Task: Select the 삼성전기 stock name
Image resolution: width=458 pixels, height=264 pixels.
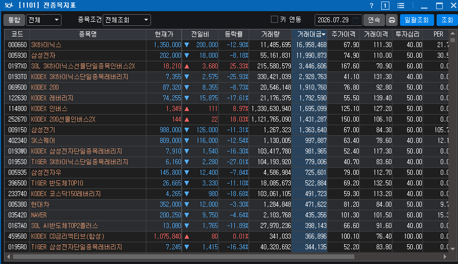Action: click(x=43, y=130)
